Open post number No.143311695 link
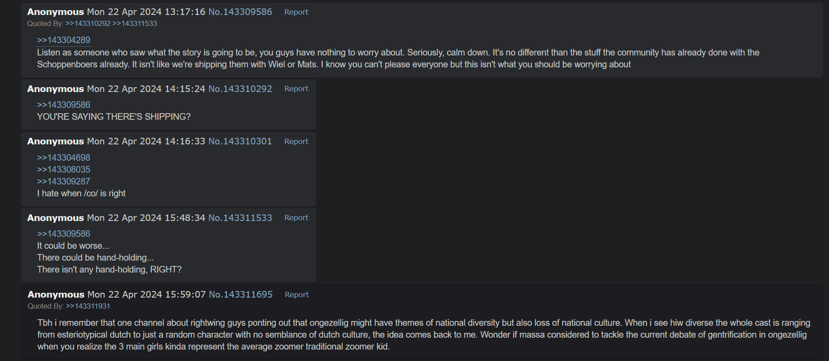 pyautogui.click(x=240, y=295)
